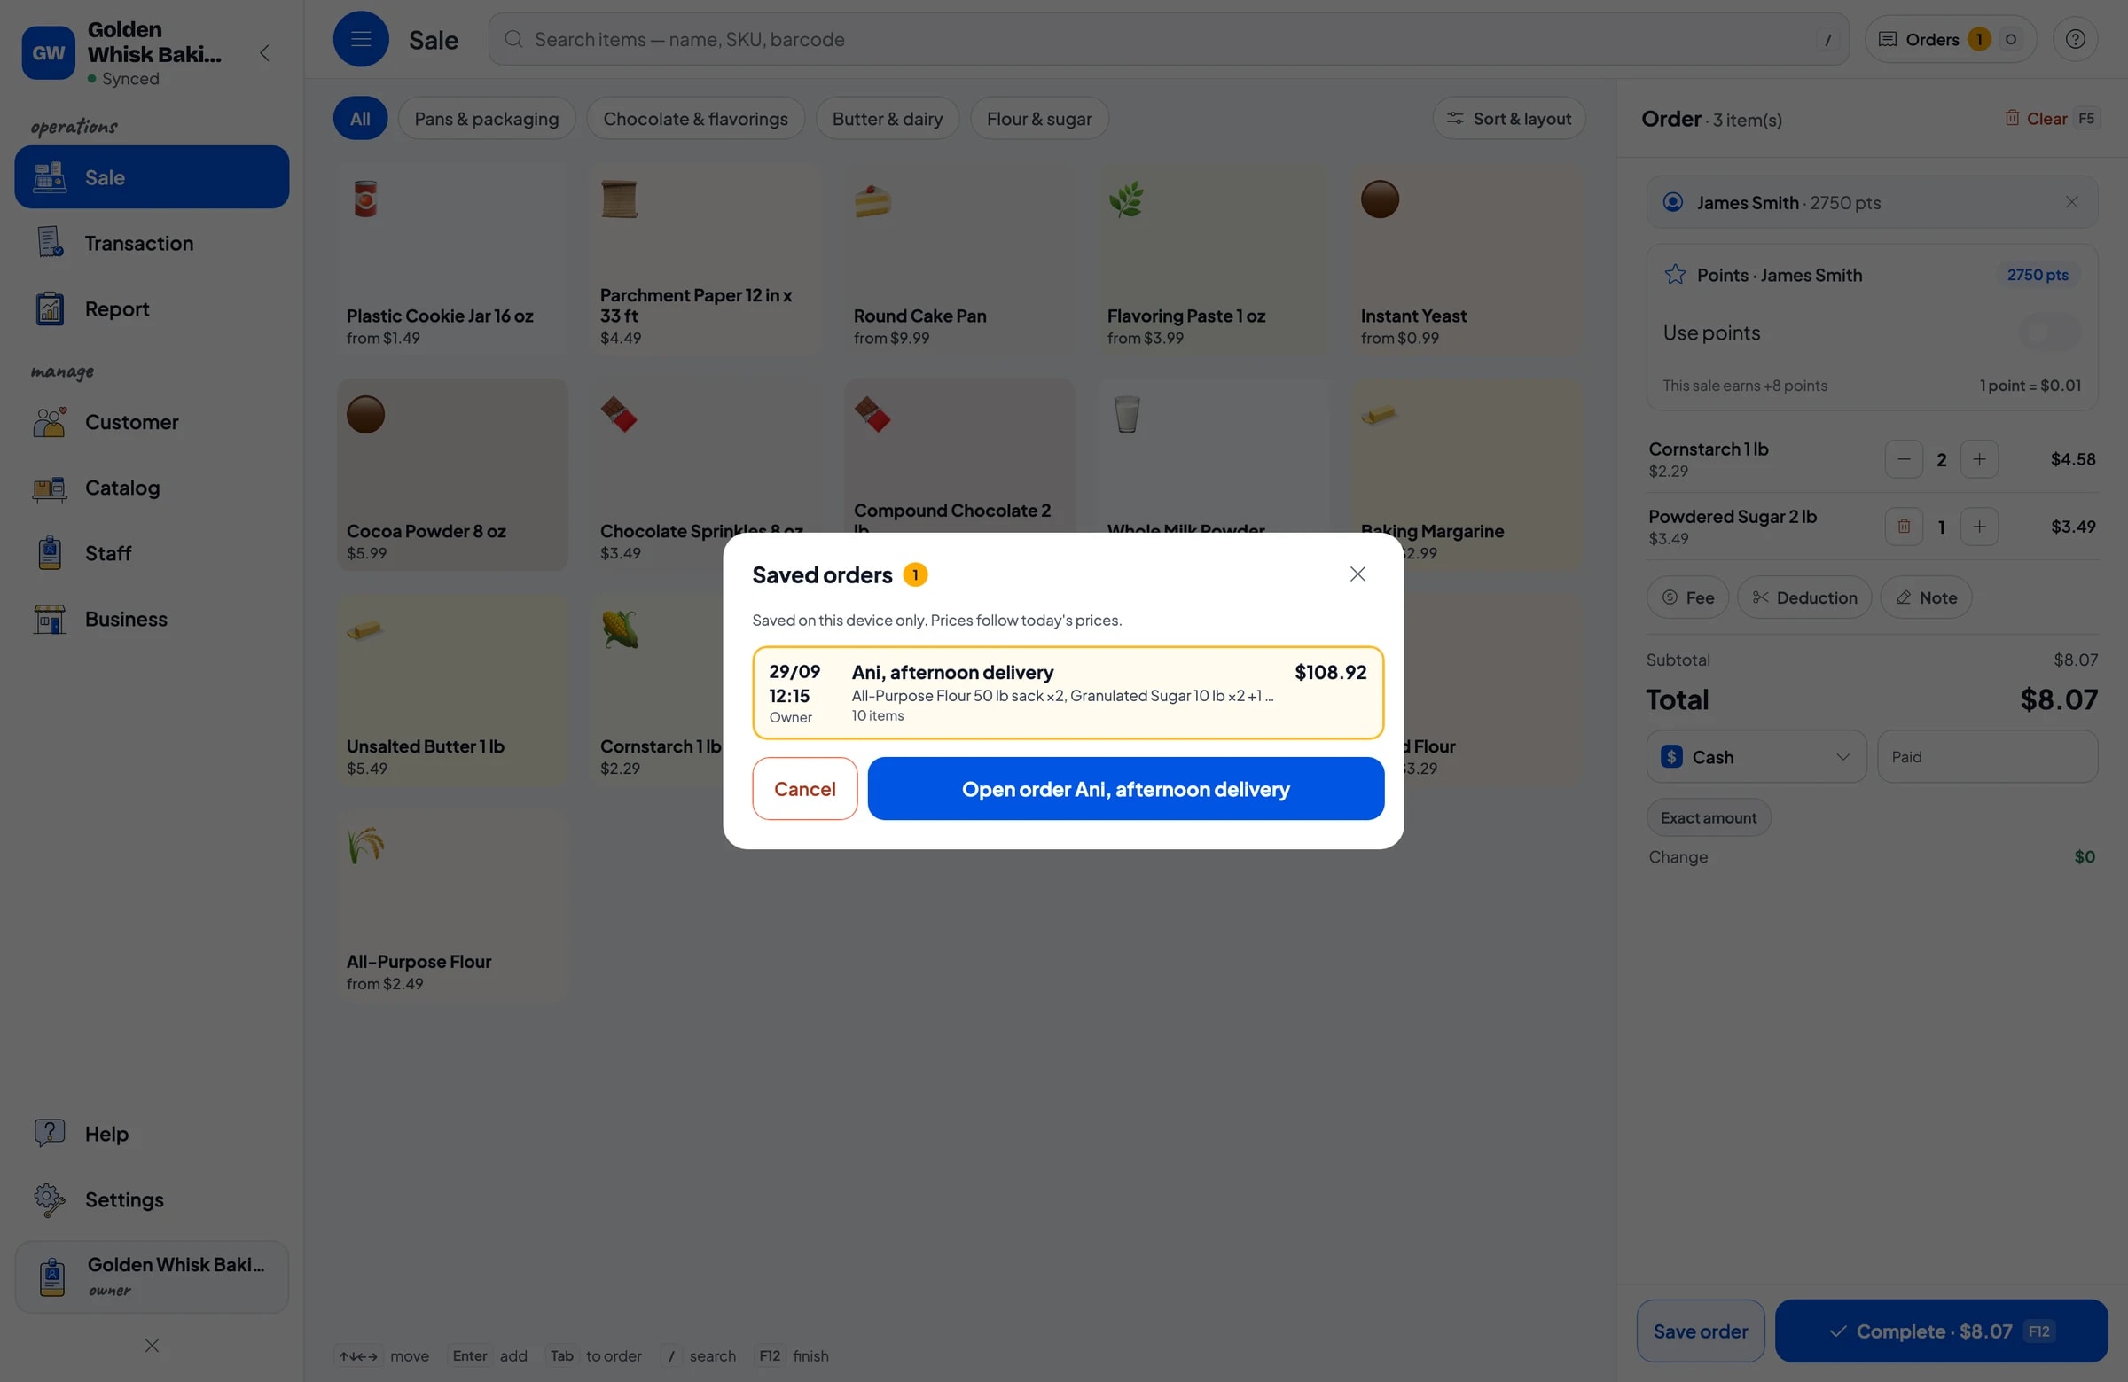Add a Fee to the order

pos(1687,597)
